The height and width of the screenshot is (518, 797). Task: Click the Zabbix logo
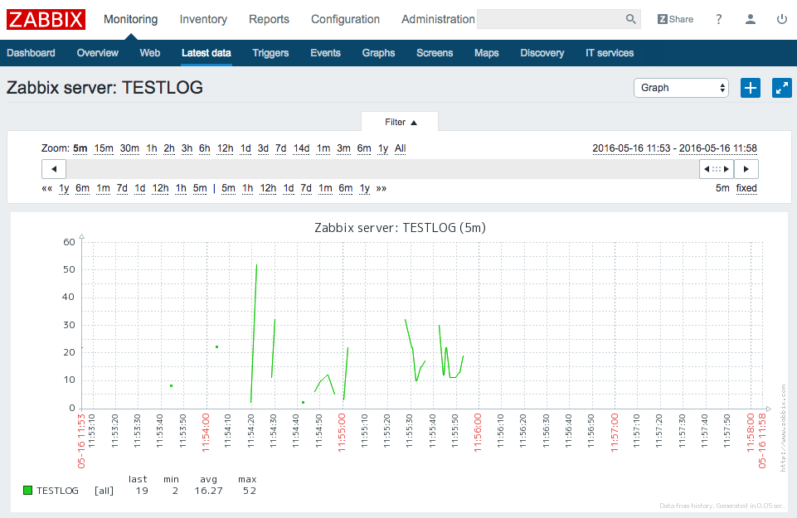coord(46,19)
